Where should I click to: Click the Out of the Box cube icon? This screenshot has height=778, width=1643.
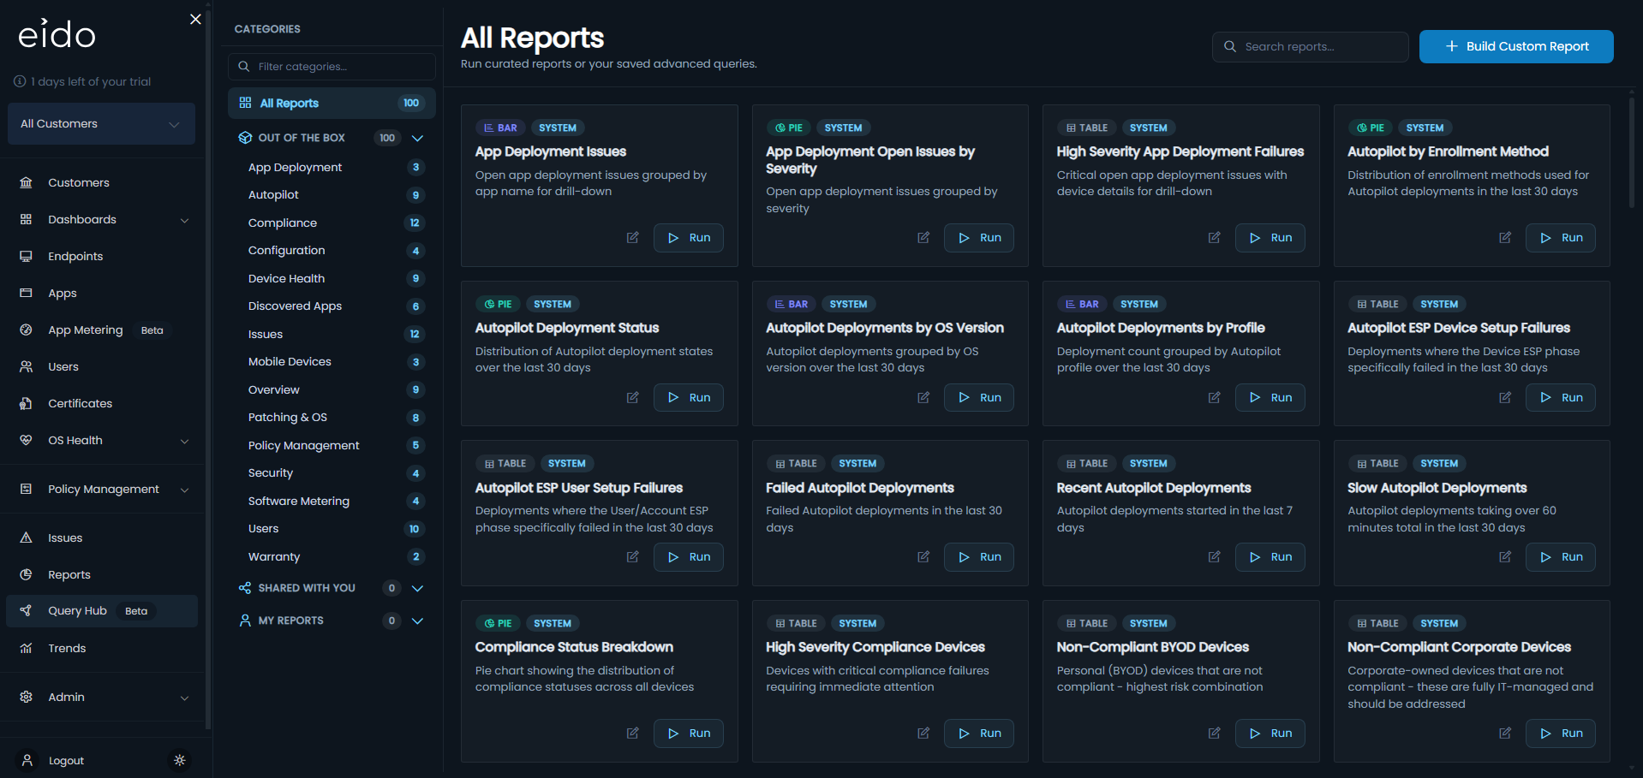(245, 138)
